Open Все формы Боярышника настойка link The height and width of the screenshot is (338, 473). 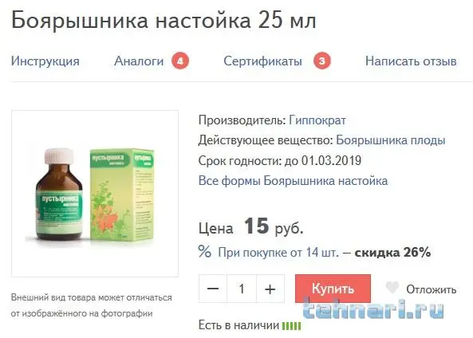293,181
